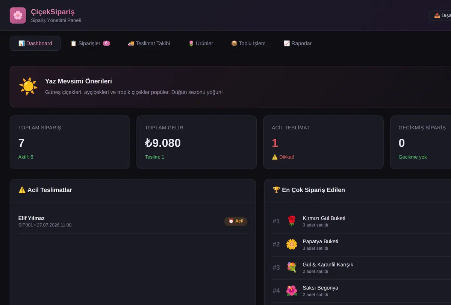Click the Elif Yılmaz urgent delivery name
Screen dimensions: 451x305
tap(32, 218)
